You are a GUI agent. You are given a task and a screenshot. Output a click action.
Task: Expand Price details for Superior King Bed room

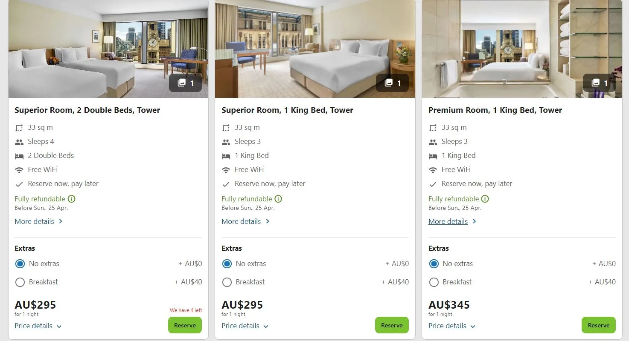point(245,326)
